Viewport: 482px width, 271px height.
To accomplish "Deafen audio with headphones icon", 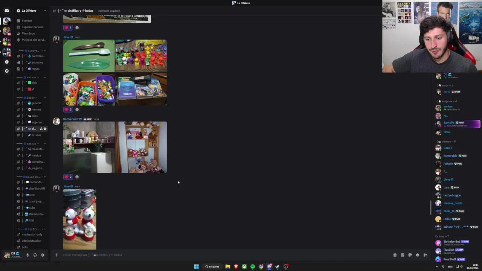I will coord(35,255).
